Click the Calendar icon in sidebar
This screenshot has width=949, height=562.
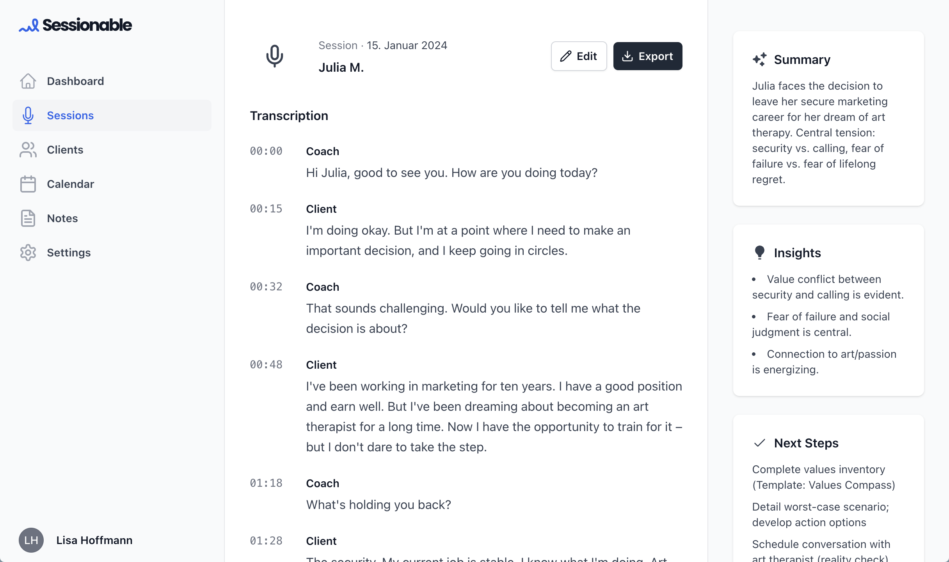click(28, 184)
